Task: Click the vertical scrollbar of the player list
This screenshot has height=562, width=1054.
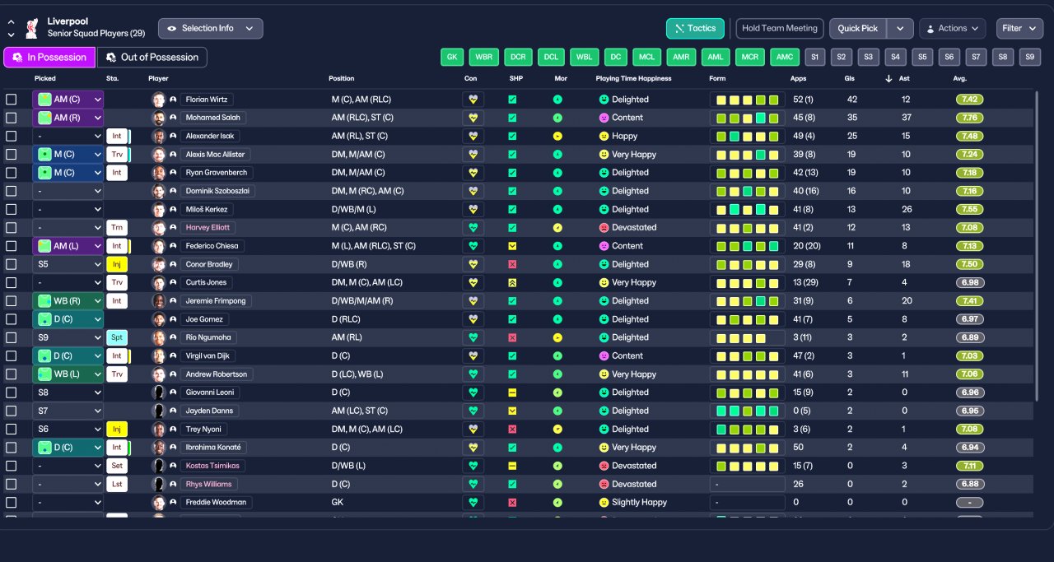Action: (1035, 247)
